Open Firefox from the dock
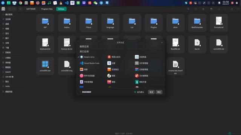 point(38,3)
